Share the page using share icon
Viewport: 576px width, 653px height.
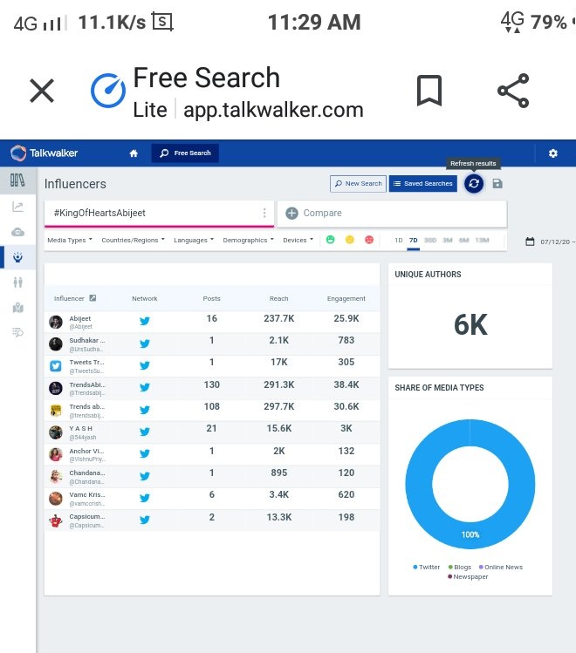click(x=513, y=91)
